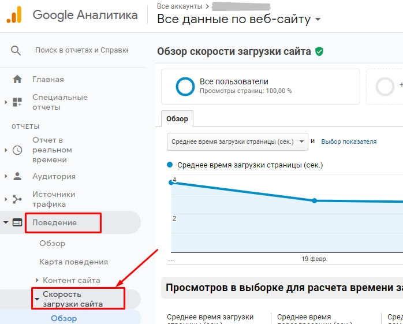The width and height of the screenshot is (403, 324).
Task: Expand Специальные отчеты section arrow
Action: [x=6, y=102]
